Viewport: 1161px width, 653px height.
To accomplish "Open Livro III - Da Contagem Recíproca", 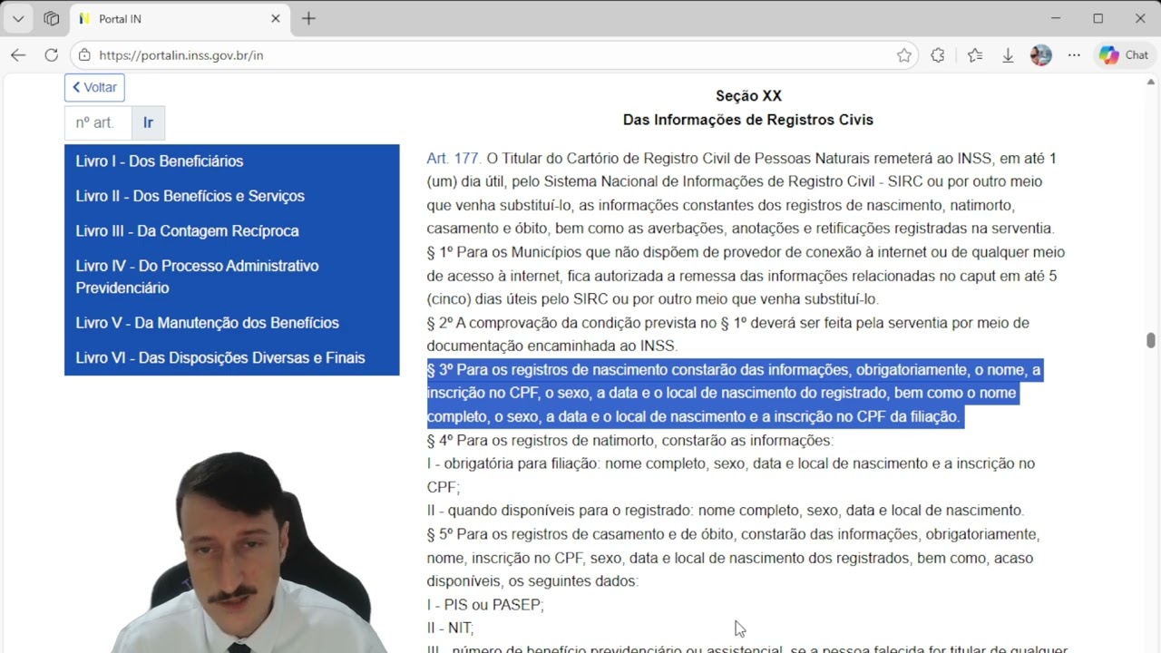I will (x=187, y=231).
